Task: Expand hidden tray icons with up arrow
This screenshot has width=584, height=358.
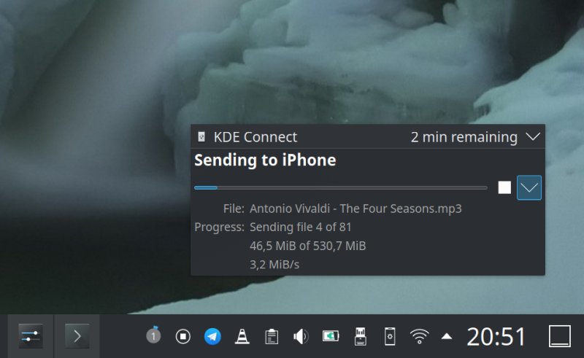Action: click(x=447, y=336)
